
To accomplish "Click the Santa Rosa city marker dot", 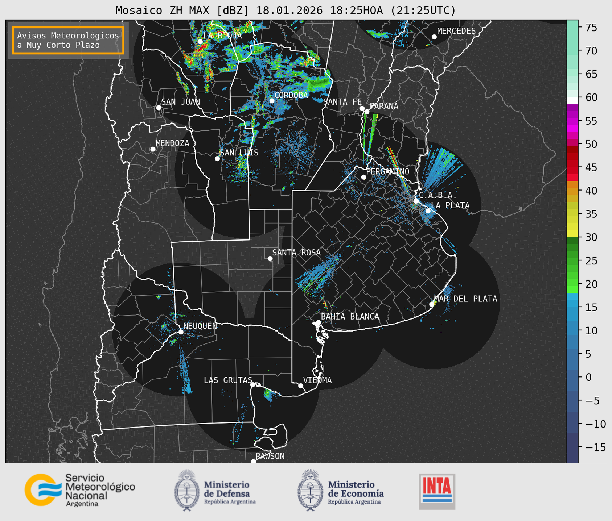I will pos(270,258).
